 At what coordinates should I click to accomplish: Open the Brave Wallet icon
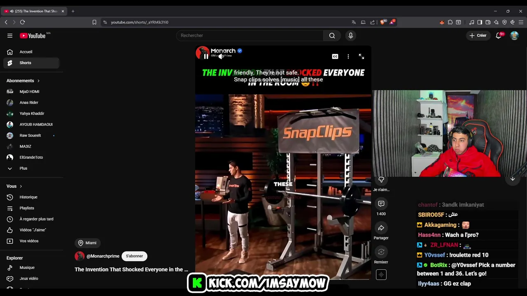(x=488, y=22)
